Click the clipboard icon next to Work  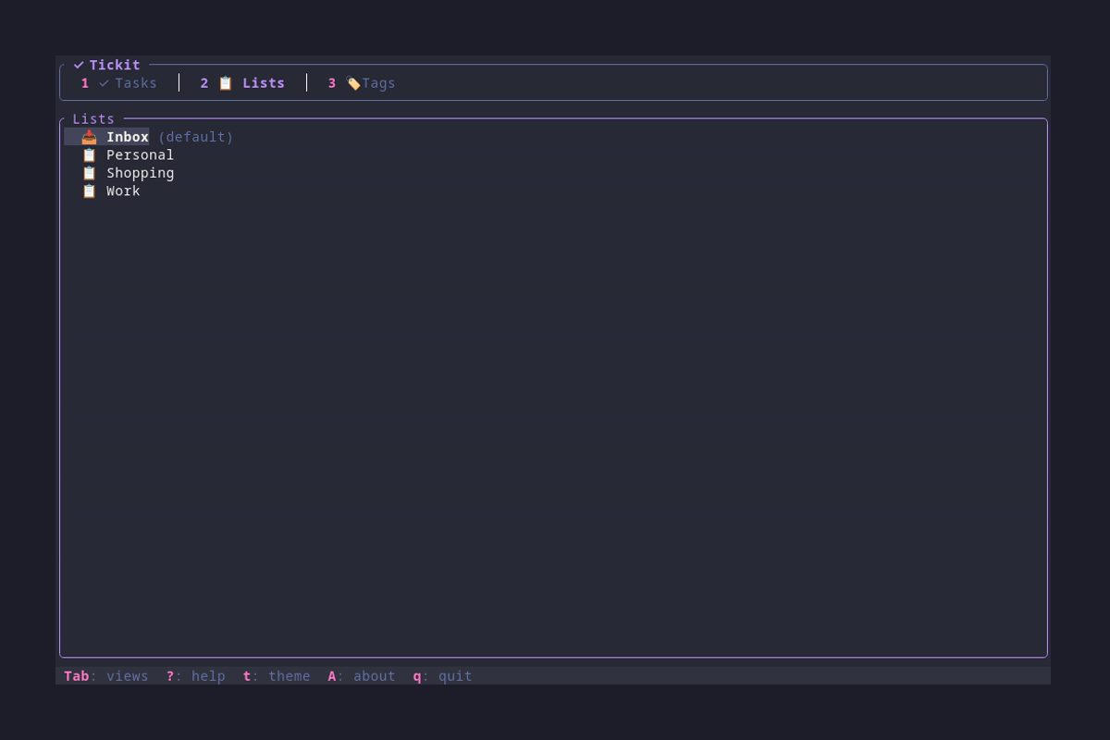(89, 191)
